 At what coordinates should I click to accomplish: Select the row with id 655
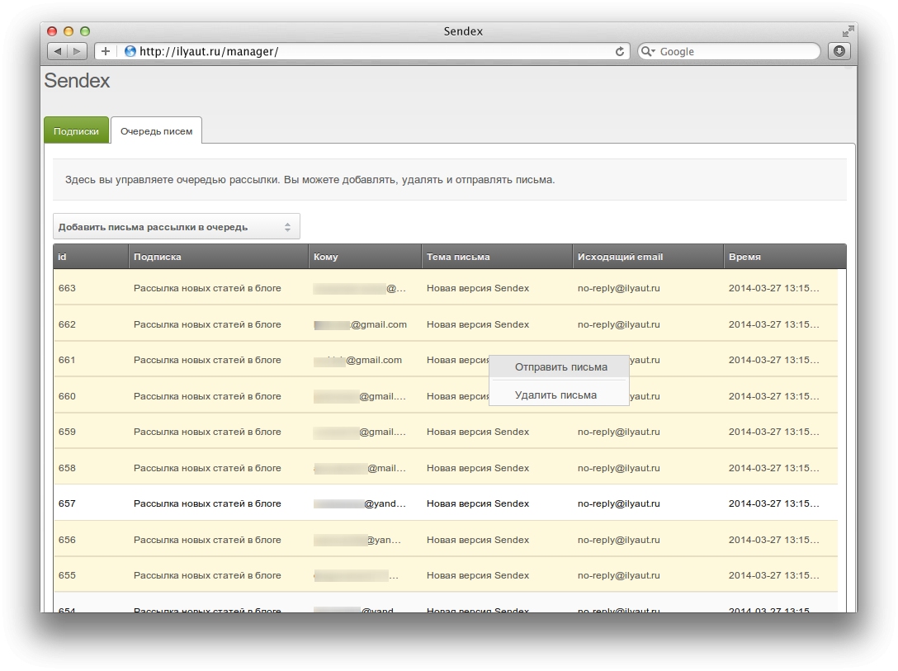pos(446,575)
